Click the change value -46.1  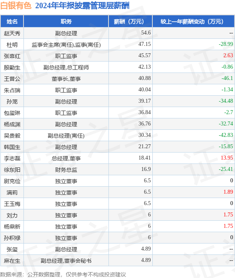point(227,78)
